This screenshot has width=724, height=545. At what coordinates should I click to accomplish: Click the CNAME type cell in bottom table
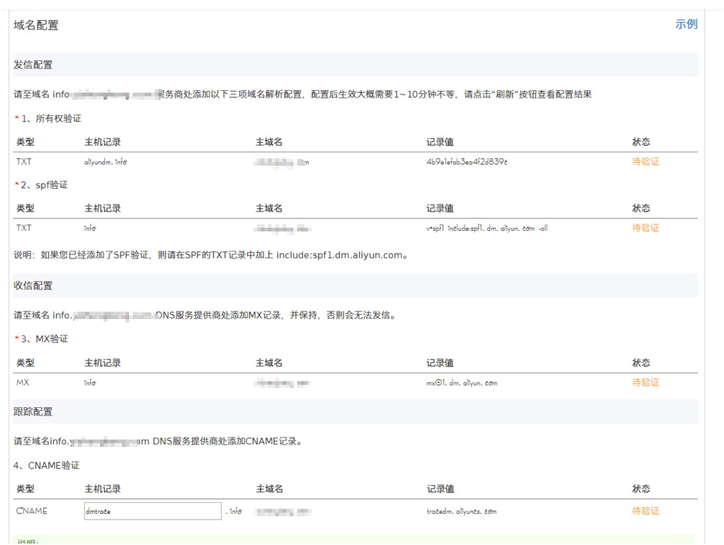coord(32,511)
